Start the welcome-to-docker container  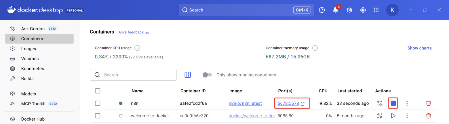click(x=393, y=116)
